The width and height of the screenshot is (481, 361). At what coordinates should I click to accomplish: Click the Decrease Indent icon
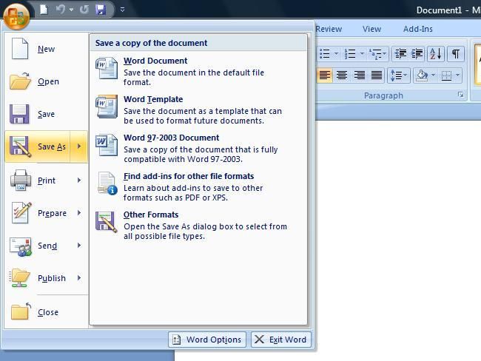(400, 54)
